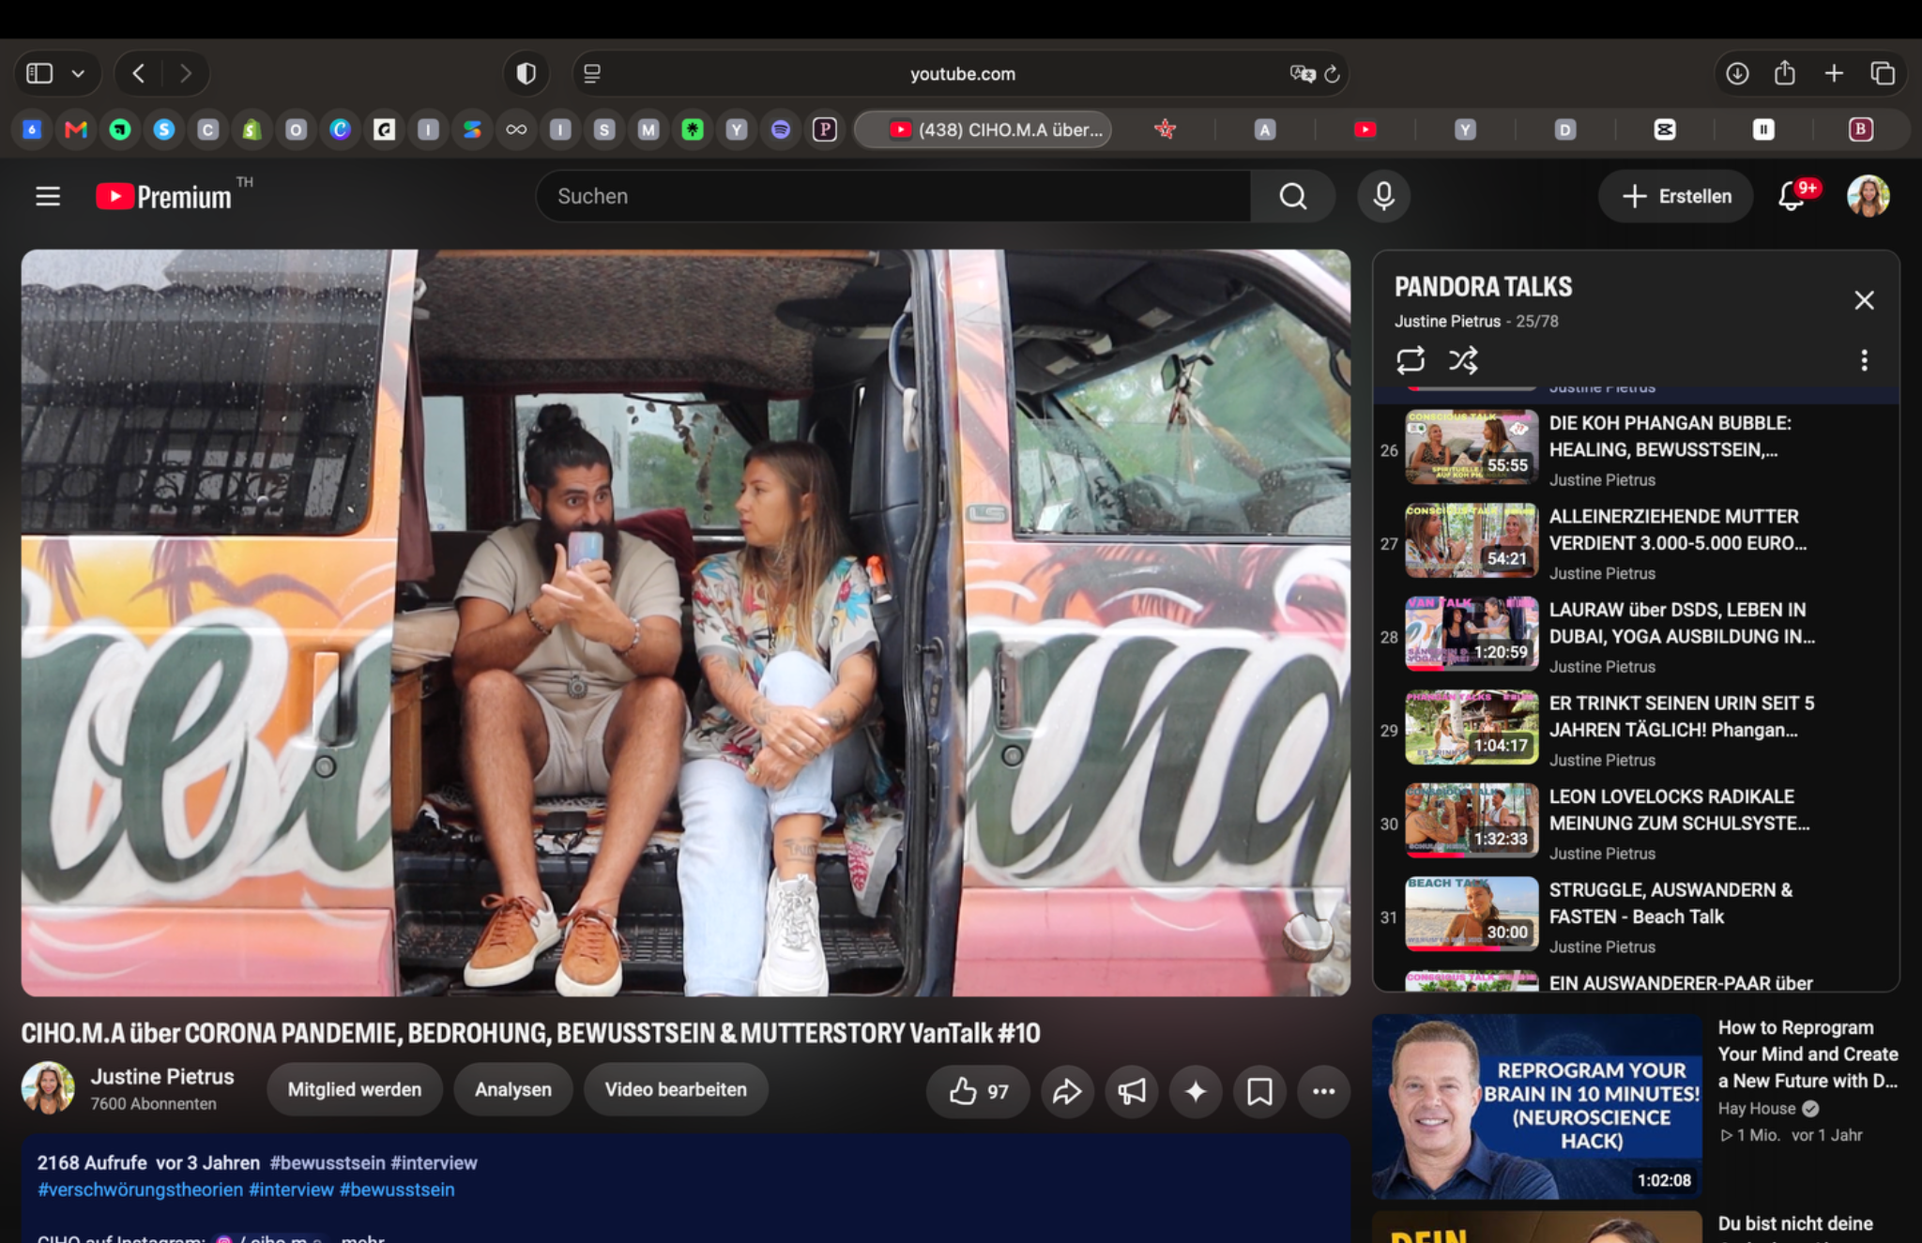Click the YouTube Premium logo
1922x1243 pixels.
pos(164,196)
